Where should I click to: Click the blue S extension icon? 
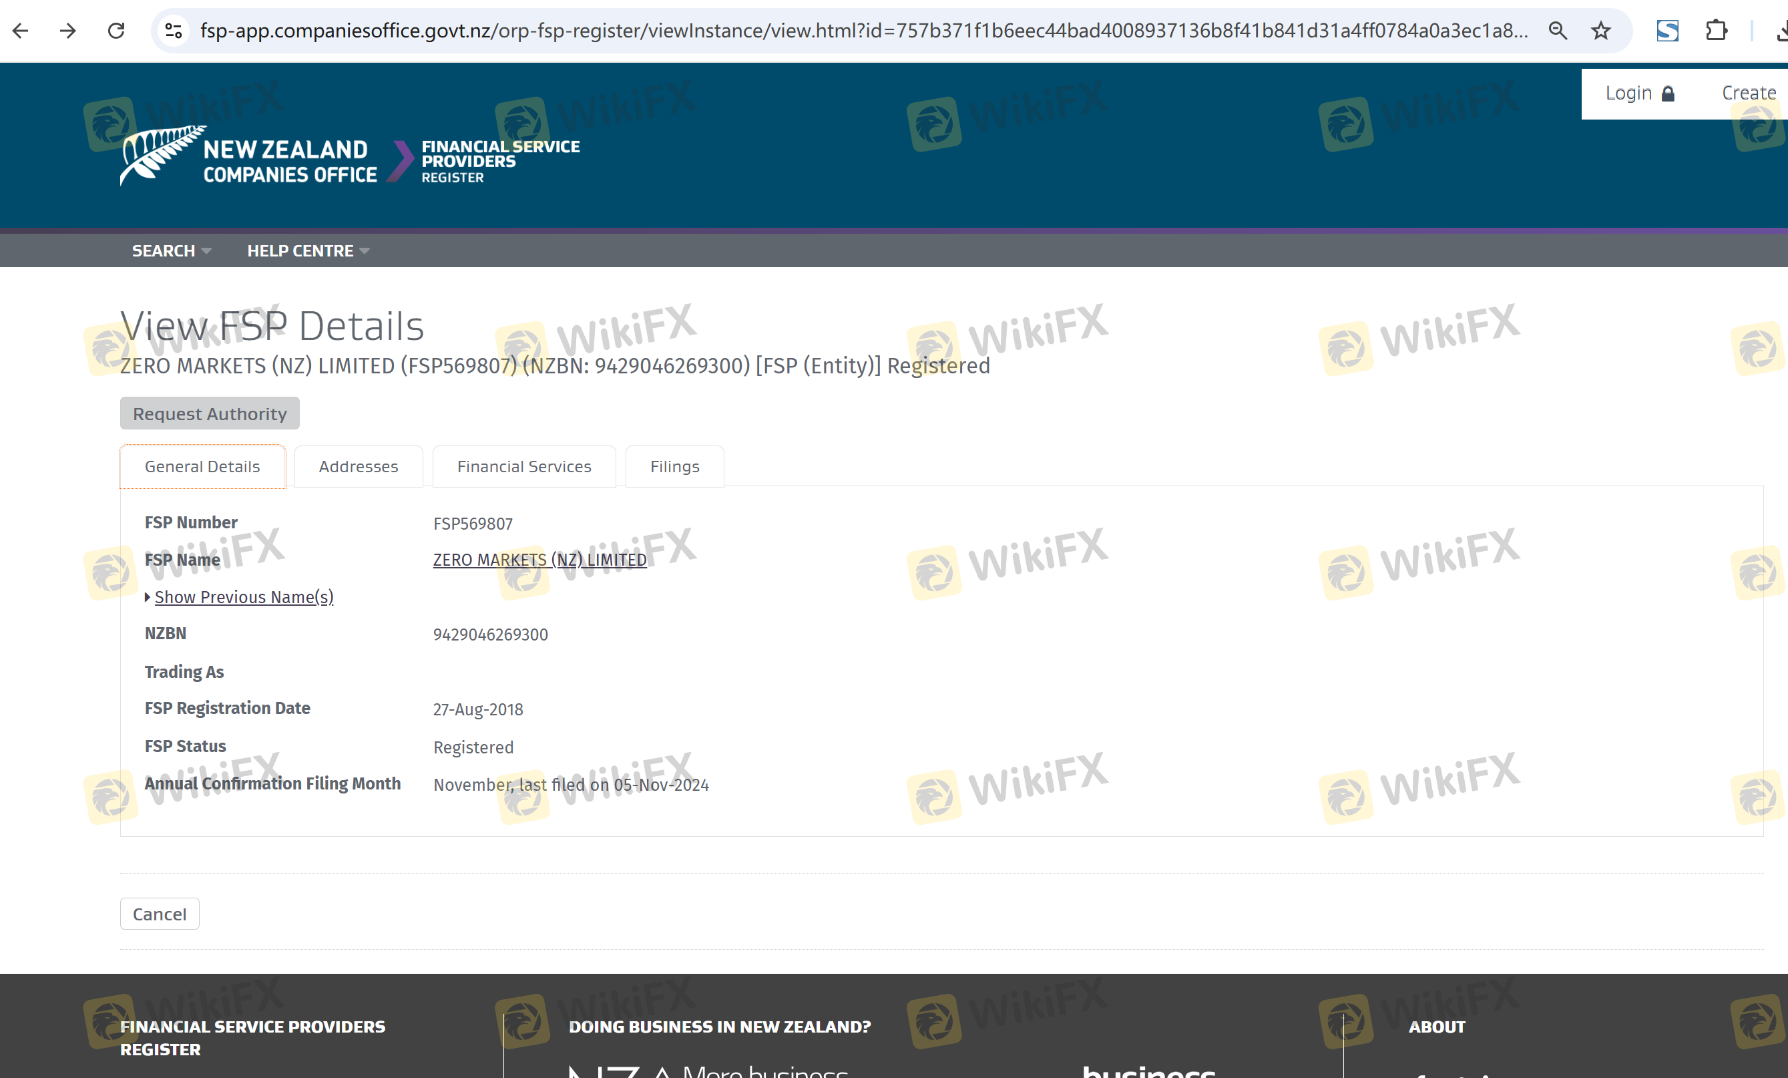coord(1668,31)
